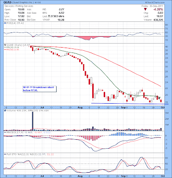Click the Ask Size label

pyautogui.click(x=32, y=13)
